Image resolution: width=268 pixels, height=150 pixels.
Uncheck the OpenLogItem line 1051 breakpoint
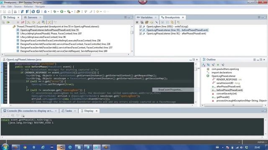click(141, 27)
